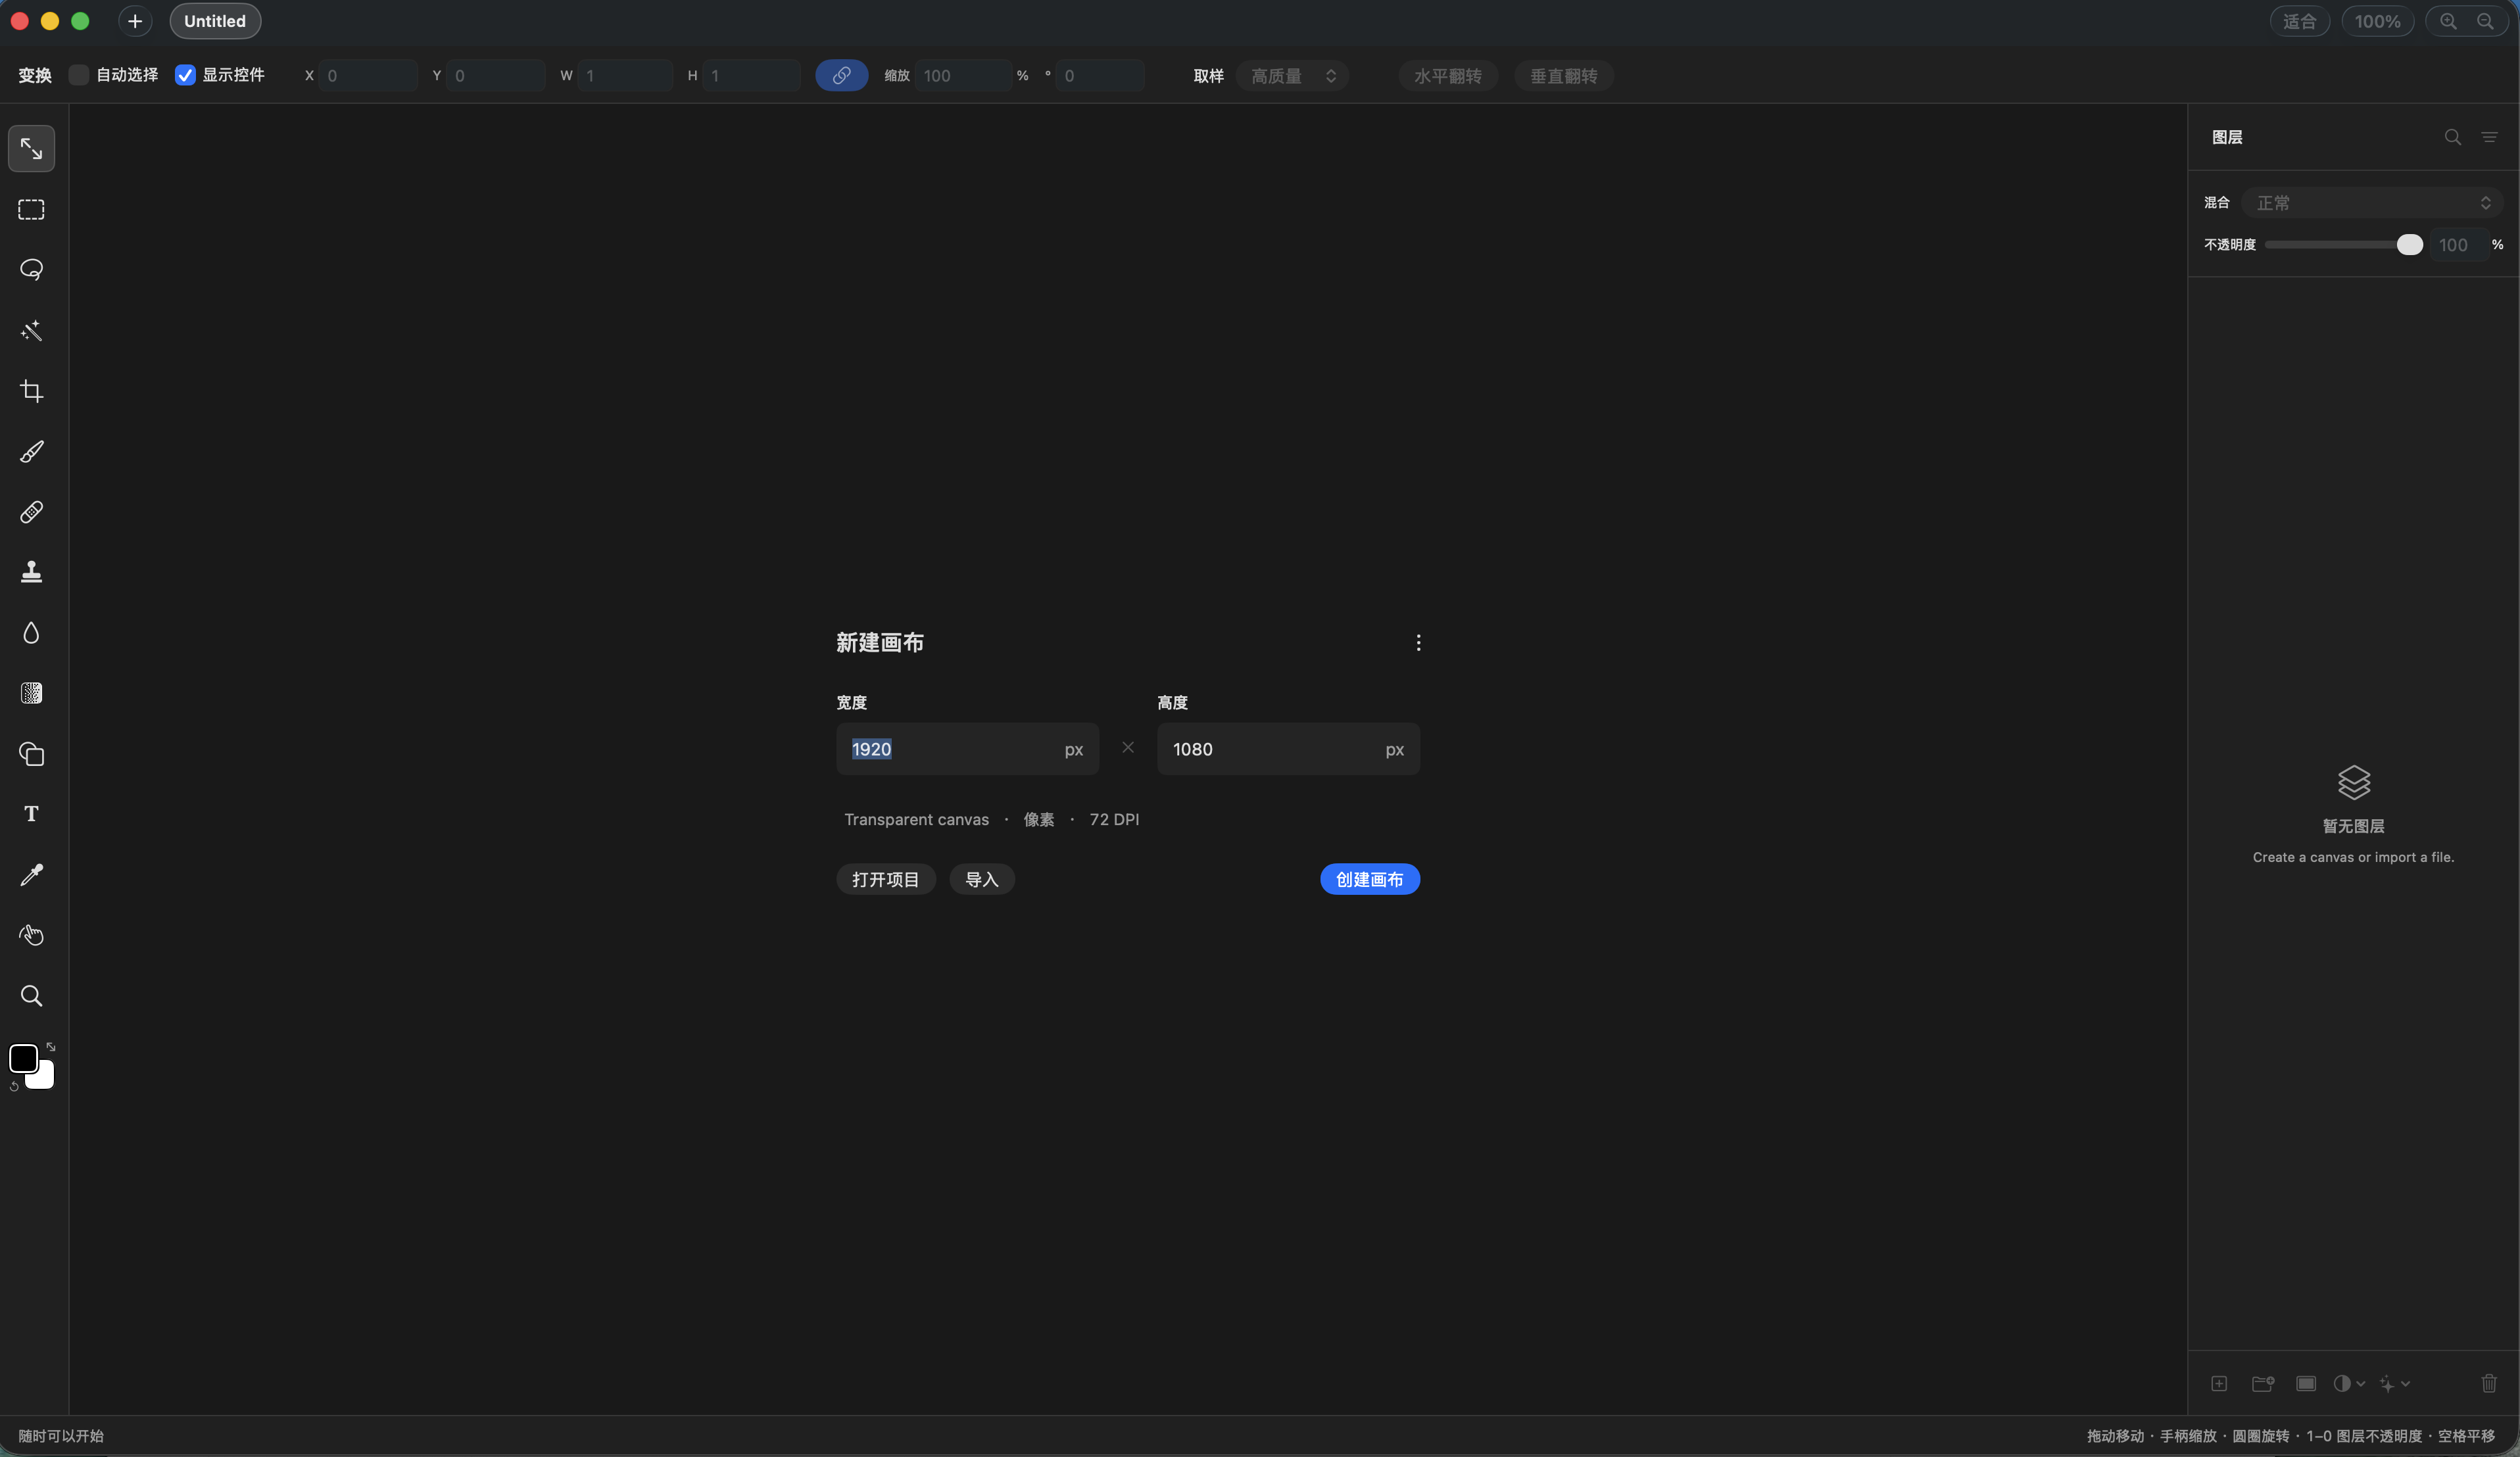Click the 打开项目 button
The image size is (2520, 1457).
885,879
